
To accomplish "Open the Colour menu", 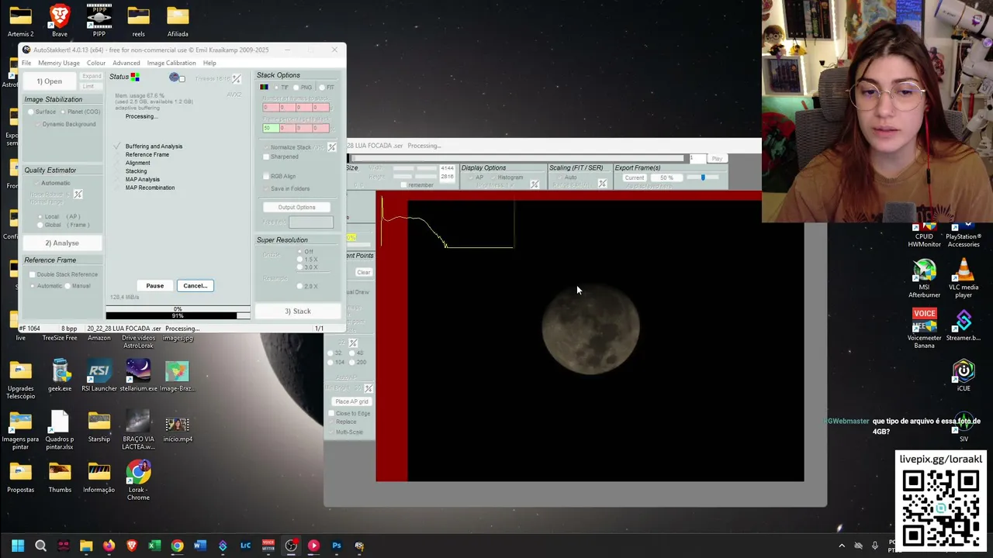I will pyautogui.click(x=96, y=63).
